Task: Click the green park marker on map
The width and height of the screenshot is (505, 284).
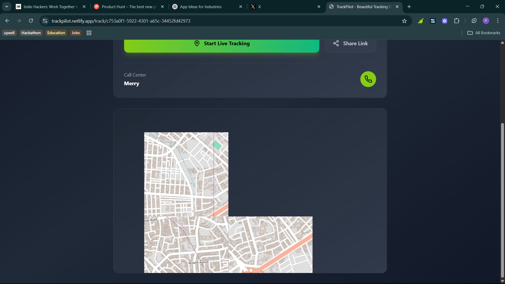Action: [x=217, y=145]
